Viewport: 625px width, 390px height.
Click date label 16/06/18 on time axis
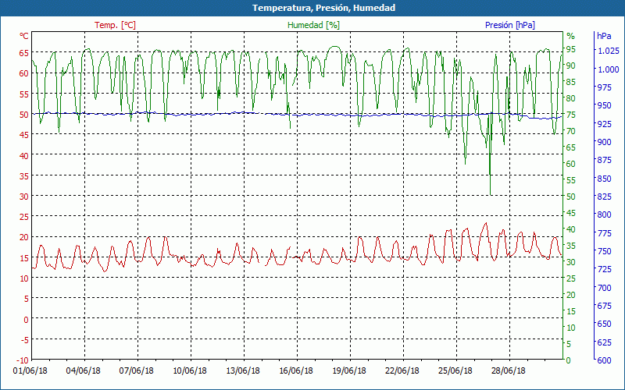click(296, 371)
